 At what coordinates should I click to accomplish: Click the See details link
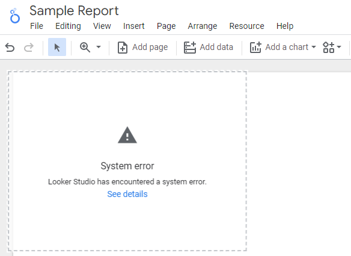point(127,194)
